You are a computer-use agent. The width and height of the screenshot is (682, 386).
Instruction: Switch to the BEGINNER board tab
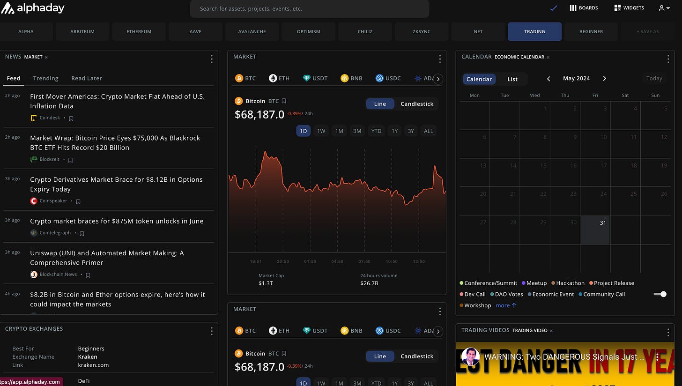point(591,31)
